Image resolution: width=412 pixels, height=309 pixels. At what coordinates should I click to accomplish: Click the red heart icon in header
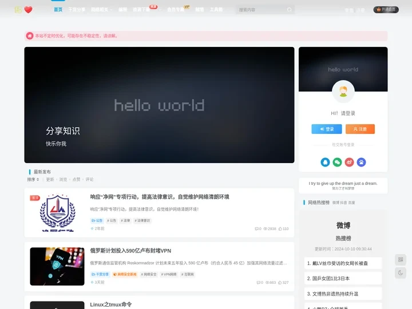(29, 10)
